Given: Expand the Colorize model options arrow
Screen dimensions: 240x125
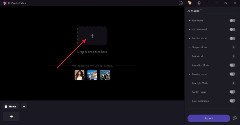Looking at the screenshot, I should click(189, 74).
